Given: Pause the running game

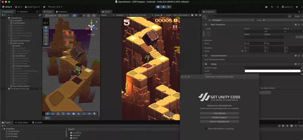Looking at the screenshot, I should (163, 7).
